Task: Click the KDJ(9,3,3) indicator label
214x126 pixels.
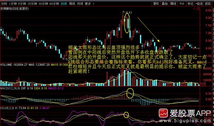Action: 7,108
